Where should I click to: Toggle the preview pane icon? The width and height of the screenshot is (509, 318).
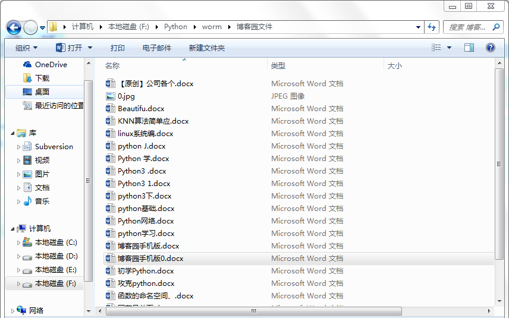click(x=469, y=48)
